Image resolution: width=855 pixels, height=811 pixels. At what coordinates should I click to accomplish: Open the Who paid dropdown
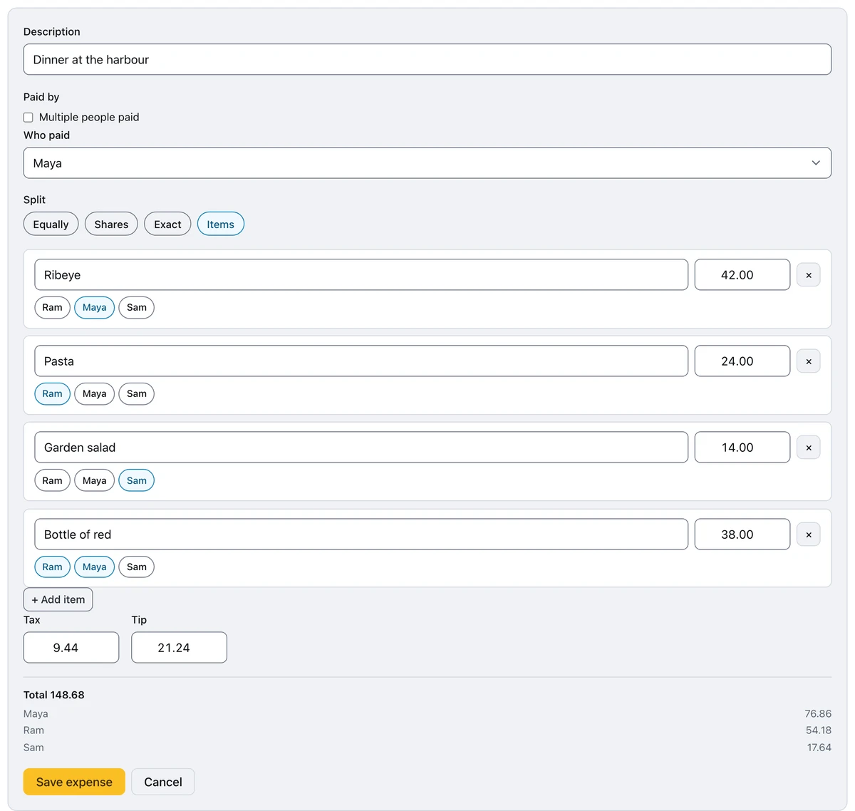pos(427,163)
